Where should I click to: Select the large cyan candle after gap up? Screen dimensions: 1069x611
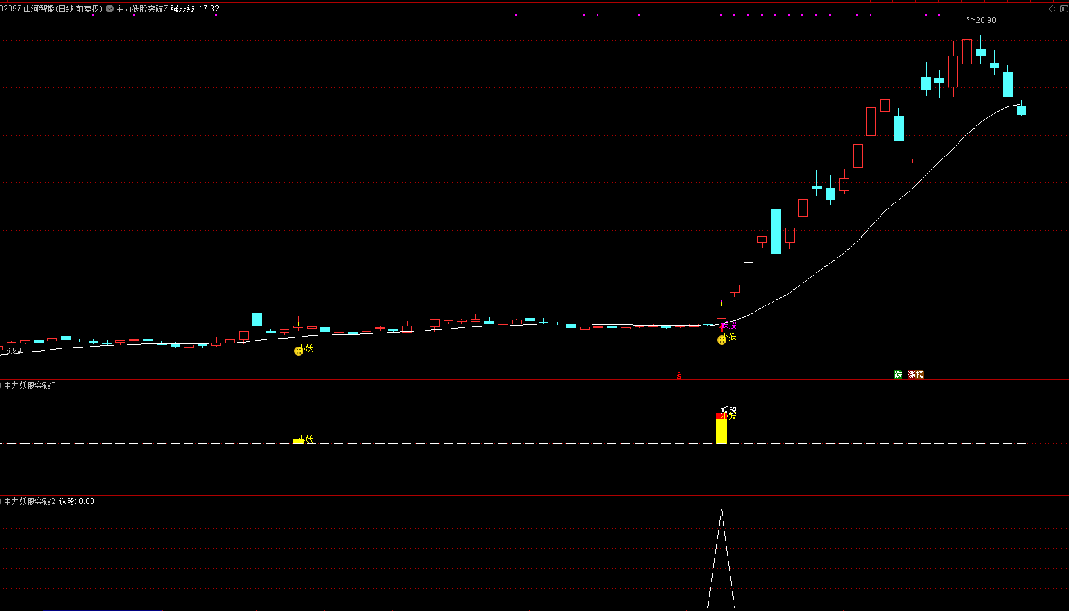coord(776,231)
